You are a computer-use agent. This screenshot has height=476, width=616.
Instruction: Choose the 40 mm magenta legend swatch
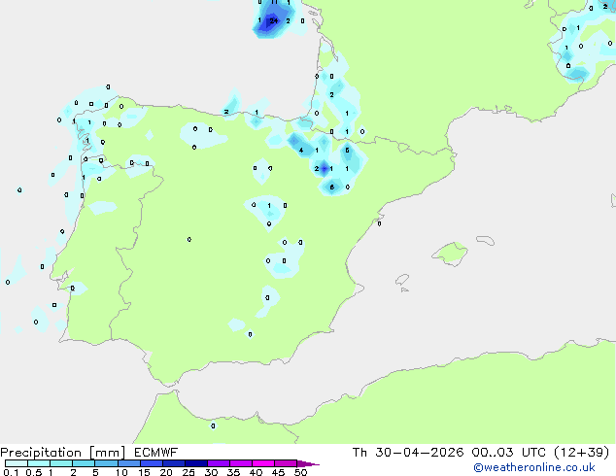click(x=263, y=463)
